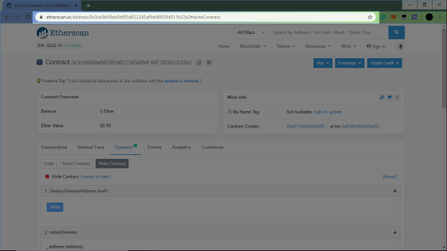Switch to the Internal Txns tab

coord(91,147)
